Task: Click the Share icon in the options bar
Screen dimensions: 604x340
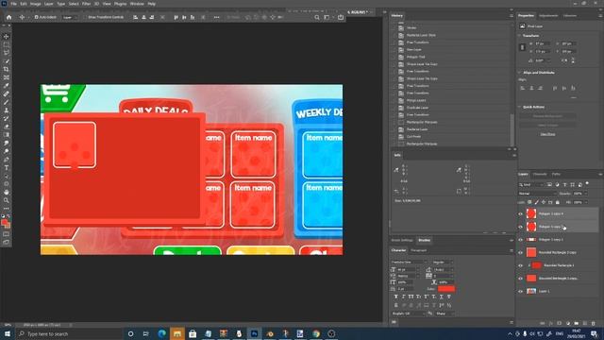Action: point(341,17)
